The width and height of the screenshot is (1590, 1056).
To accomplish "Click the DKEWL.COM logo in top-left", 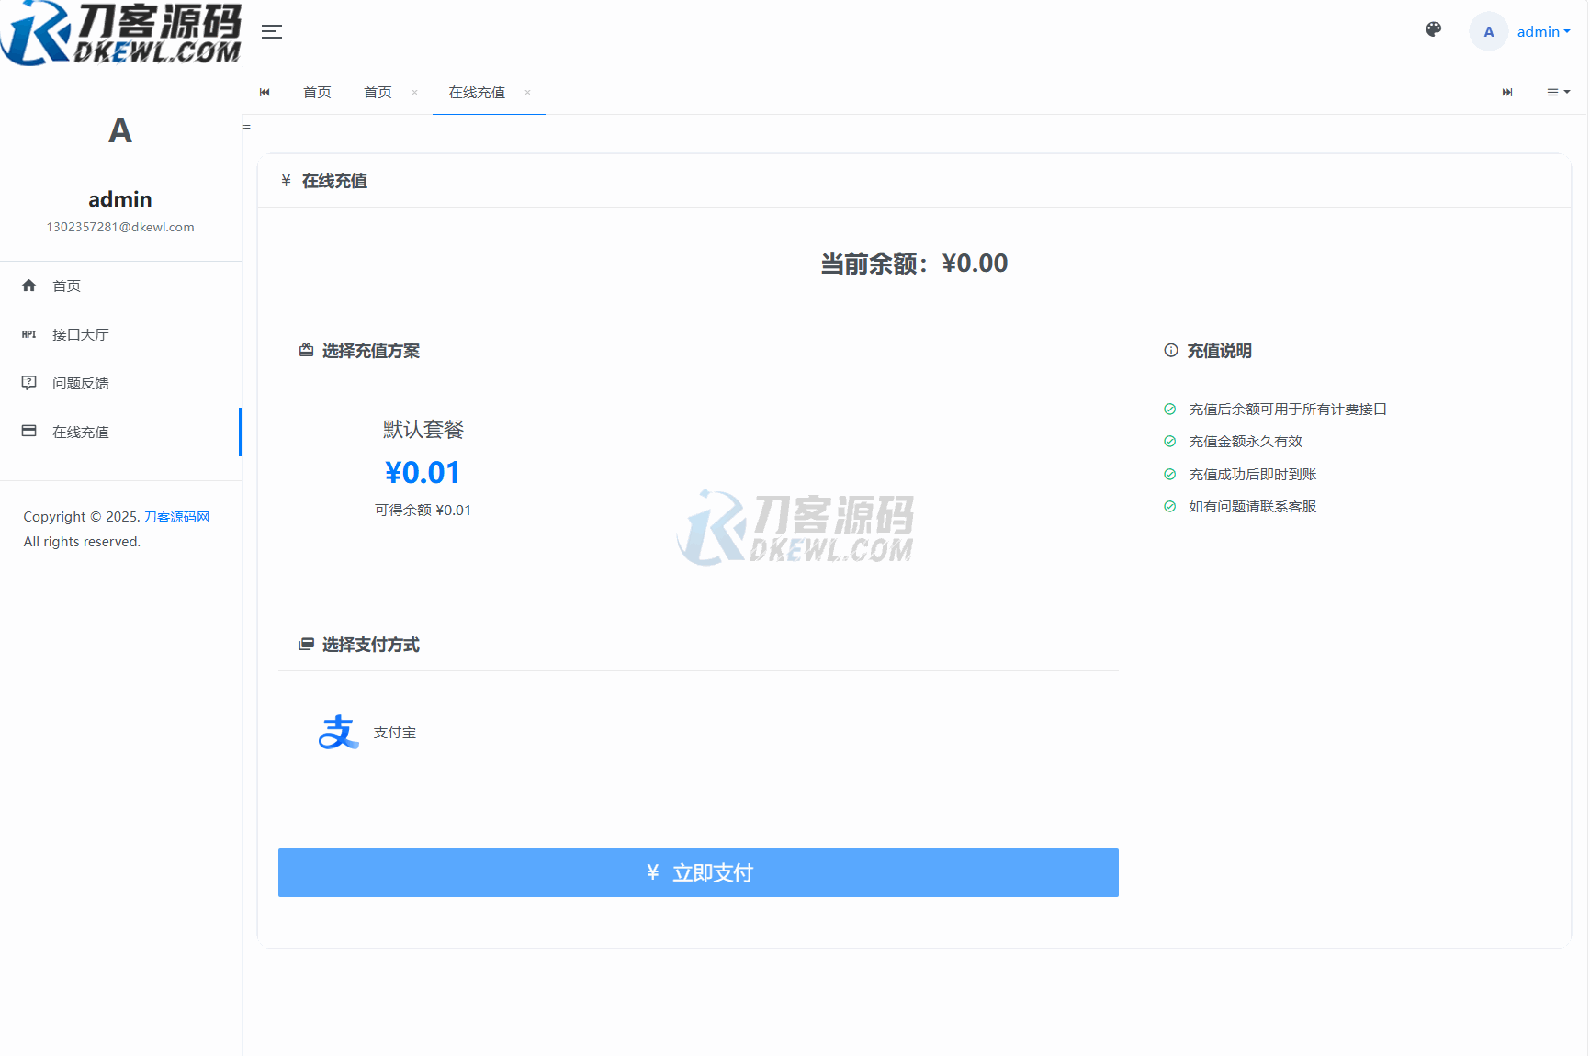I will pyautogui.click(x=120, y=33).
